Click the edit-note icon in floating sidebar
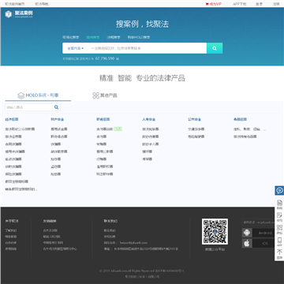 [279, 215]
